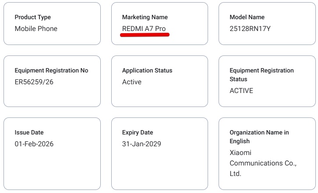Screen dimensions: 318x193
Task: Click the 'Application Status' label
Action: pyautogui.click(x=147, y=71)
